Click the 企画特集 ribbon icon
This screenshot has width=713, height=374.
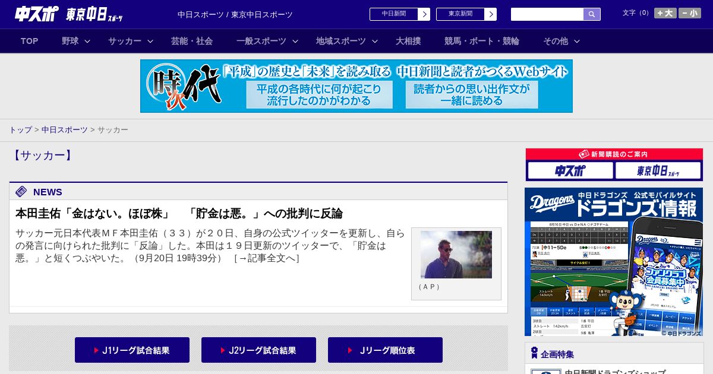534,353
